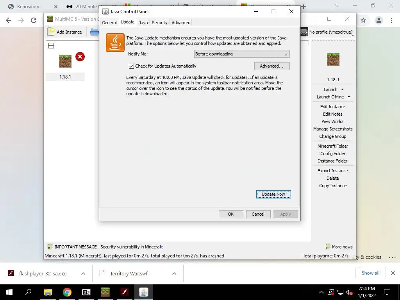The image size is (400, 300).
Task: Open the Windows Start menu
Action: click(9, 292)
